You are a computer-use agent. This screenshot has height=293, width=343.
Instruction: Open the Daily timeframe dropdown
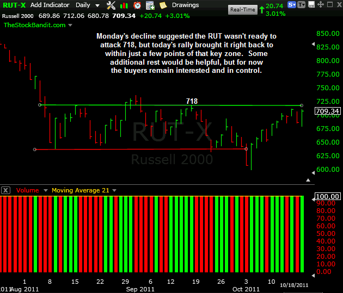click(x=88, y=5)
